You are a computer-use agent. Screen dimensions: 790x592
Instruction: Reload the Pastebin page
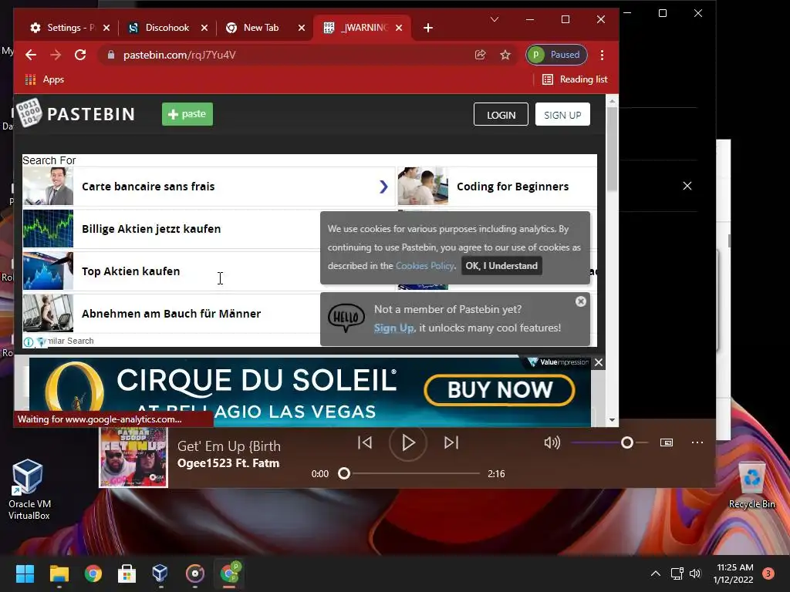pyautogui.click(x=80, y=55)
